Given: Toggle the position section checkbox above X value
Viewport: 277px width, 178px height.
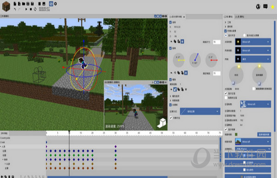Looking at the screenshot, I should point(170,22).
